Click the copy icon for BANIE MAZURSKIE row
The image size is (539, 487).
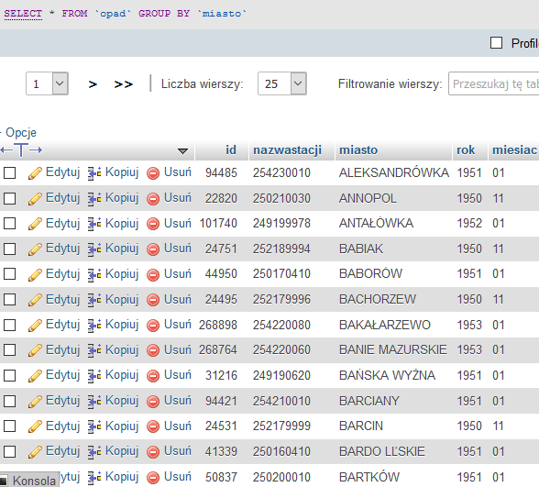[x=94, y=350]
